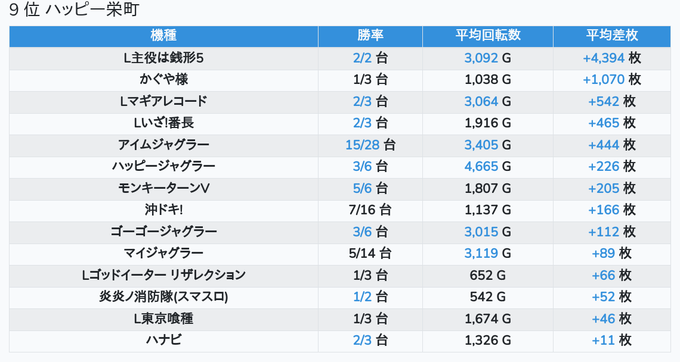Image resolution: width=680 pixels, height=362 pixels.
Task: Sort by the 勝率 column header
Action: tap(370, 36)
